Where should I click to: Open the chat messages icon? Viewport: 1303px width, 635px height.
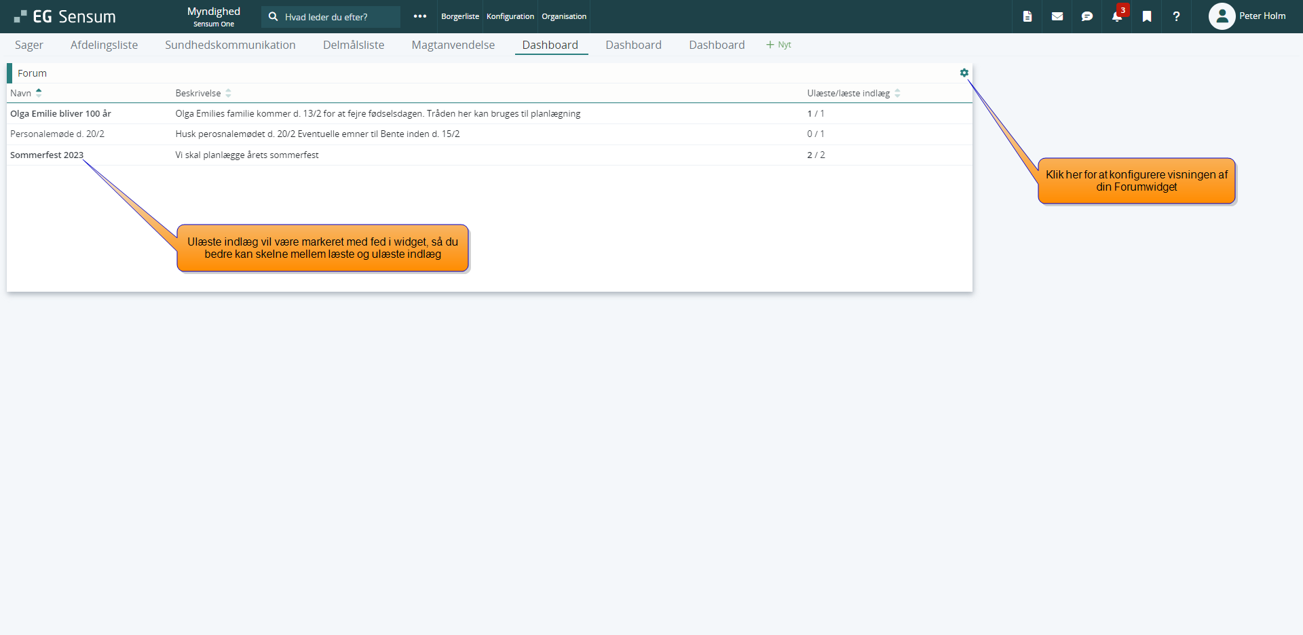(1087, 16)
